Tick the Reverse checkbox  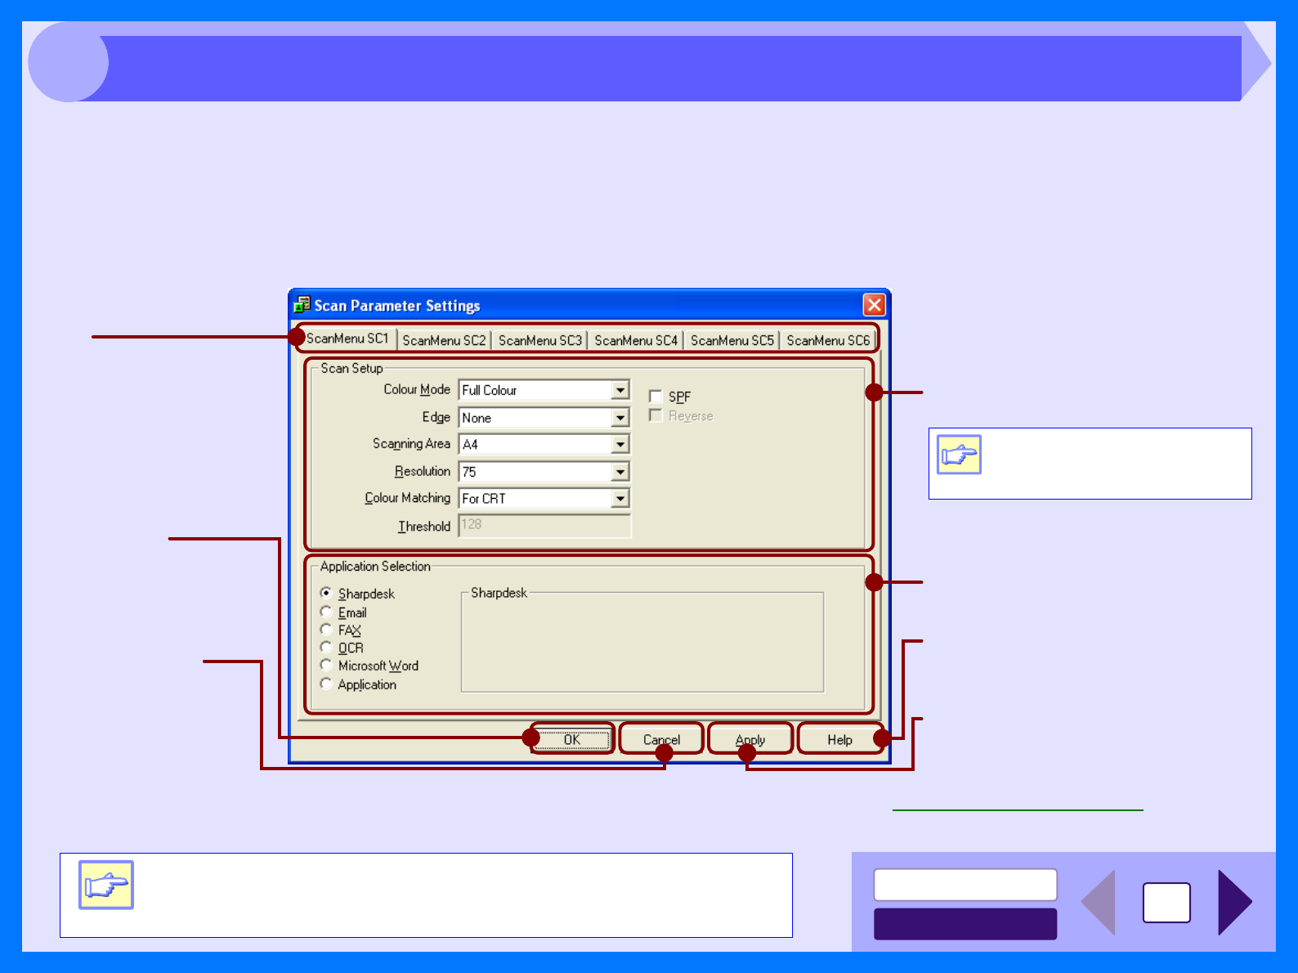656,415
